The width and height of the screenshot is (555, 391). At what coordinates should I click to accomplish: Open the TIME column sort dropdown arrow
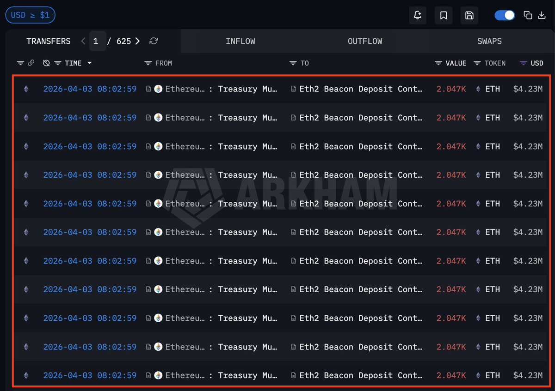coord(89,63)
